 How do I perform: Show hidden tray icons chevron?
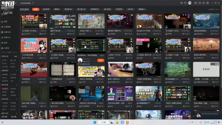point(189,122)
